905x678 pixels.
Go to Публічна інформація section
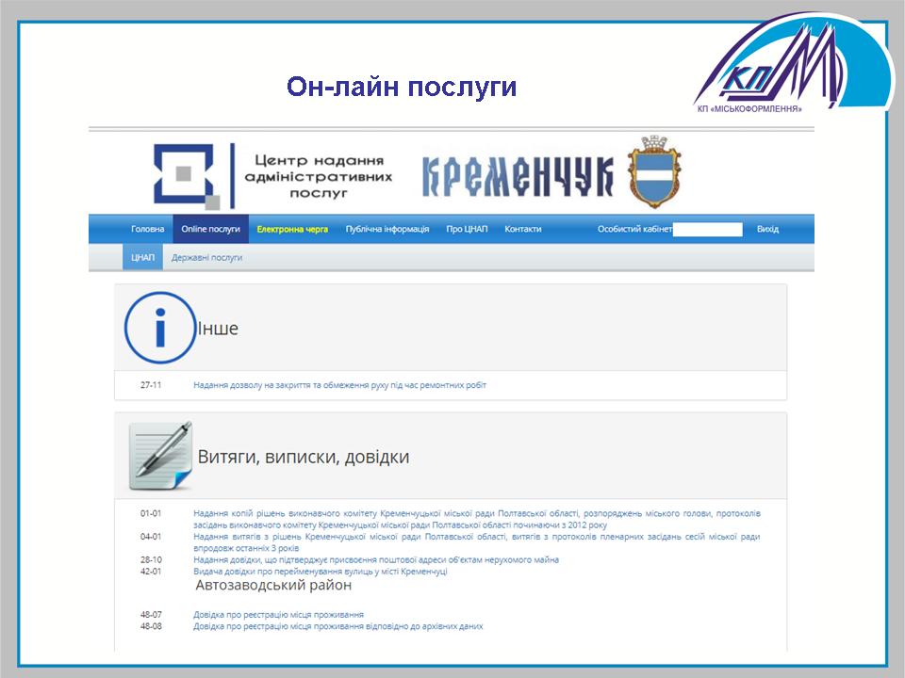click(387, 229)
